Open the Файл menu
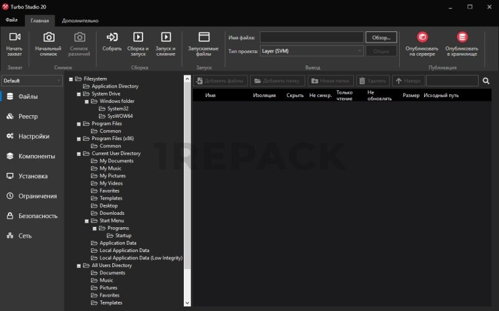The height and width of the screenshot is (311, 499). click(12, 21)
